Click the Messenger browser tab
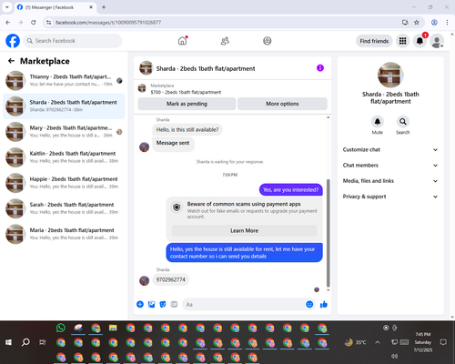Screen dimensions: 455x364 (x=55, y=7)
